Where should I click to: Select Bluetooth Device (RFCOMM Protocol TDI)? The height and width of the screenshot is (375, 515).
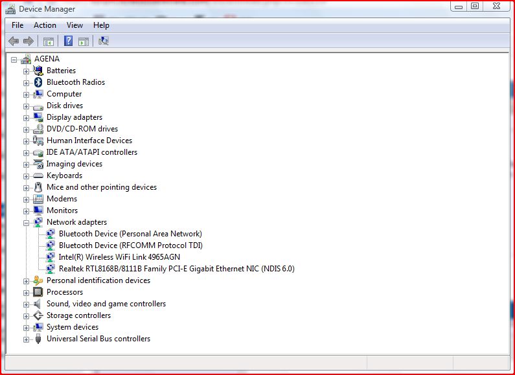coord(131,245)
